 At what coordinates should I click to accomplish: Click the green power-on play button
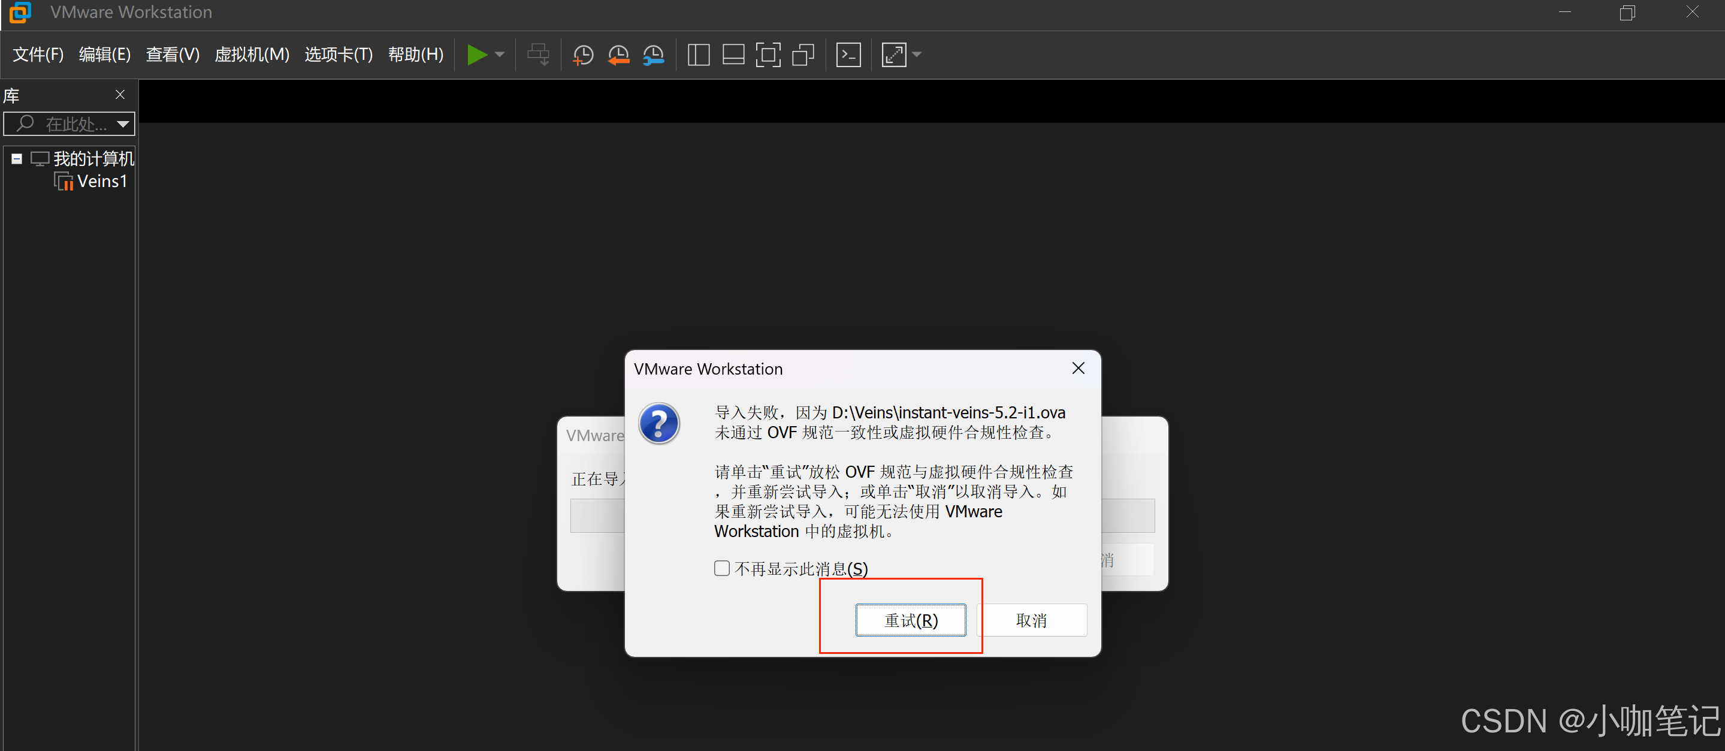[x=476, y=55]
